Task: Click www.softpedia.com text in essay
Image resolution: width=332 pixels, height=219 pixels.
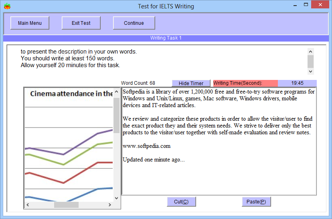Action: (x=146, y=146)
